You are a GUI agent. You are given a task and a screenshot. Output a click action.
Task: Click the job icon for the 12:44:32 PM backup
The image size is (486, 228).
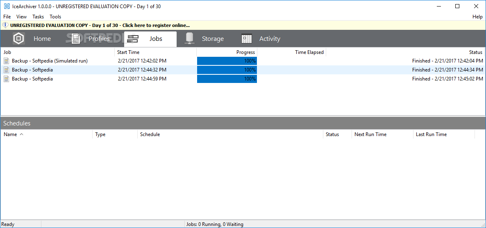tap(7, 70)
